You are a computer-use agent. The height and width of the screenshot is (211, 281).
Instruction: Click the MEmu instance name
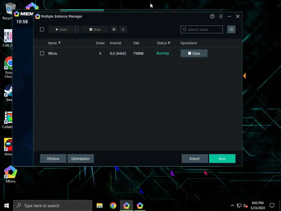pyautogui.click(x=53, y=54)
